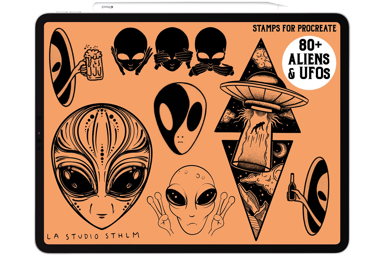Select the UFO abduction diamond stamp
Image resolution: width=384 pixels, height=256 pixels.
click(x=262, y=139)
